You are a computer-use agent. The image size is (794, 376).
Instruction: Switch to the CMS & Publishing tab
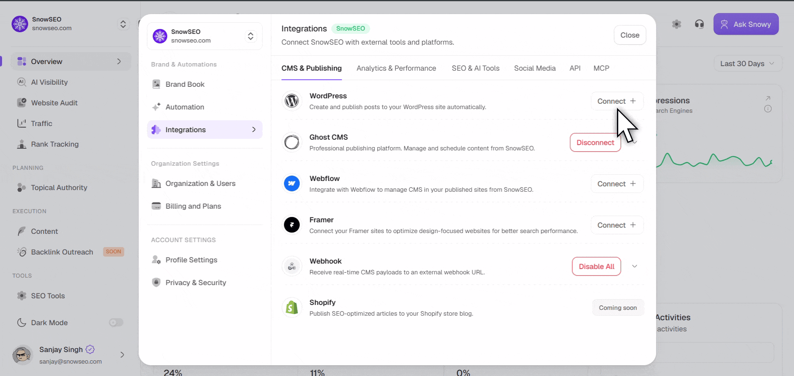(311, 68)
